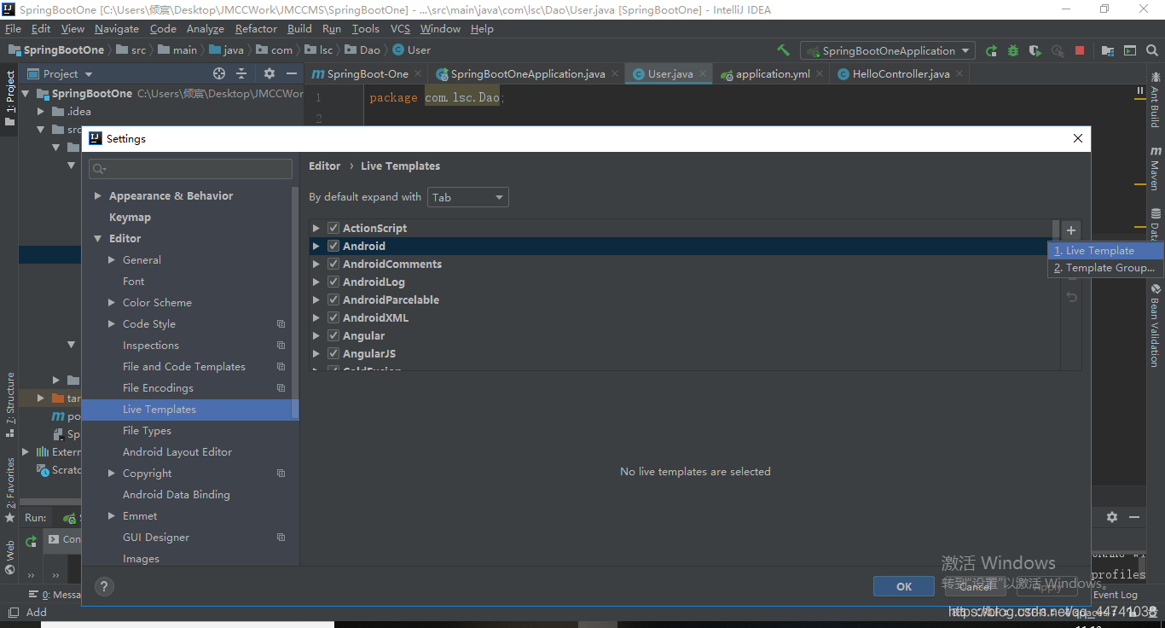
Task: Click Scroll from Source target icon
Action: tap(219, 73)
